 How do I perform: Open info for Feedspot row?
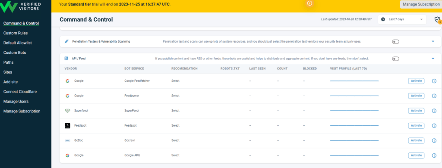point(434,125)
